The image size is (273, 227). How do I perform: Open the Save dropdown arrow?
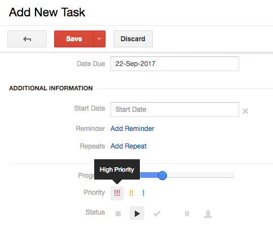99,39
